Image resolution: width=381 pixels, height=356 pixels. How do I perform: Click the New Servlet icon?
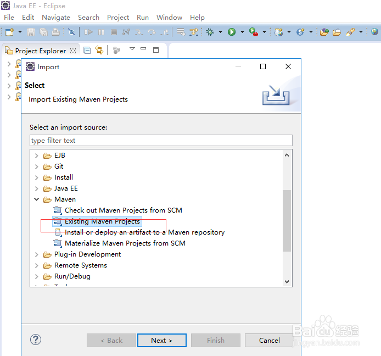(300, 32)
